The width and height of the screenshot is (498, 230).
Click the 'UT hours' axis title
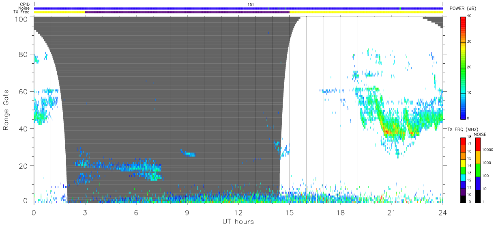[238, 221]
